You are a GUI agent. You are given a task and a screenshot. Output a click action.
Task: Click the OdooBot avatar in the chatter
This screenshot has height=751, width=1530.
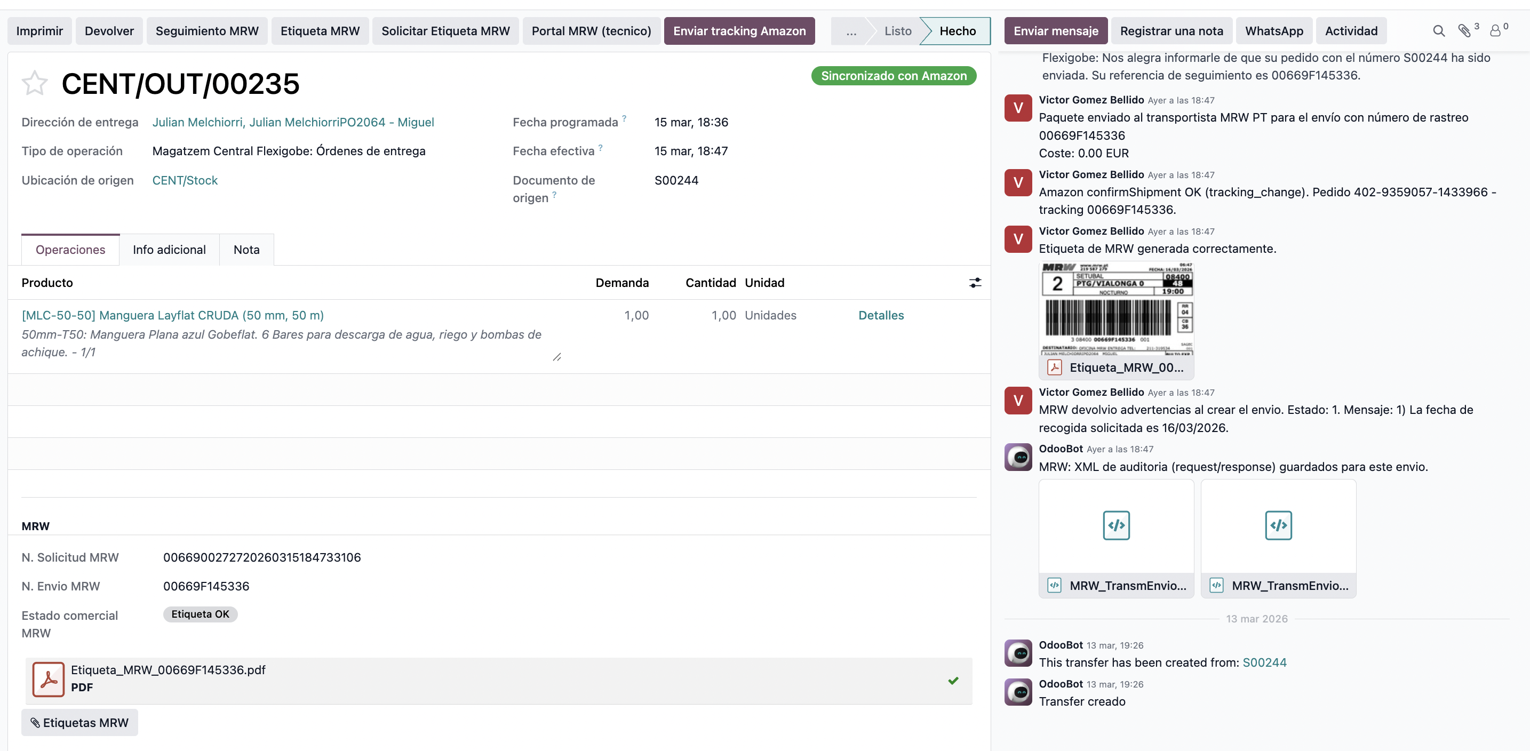(1017, 457)
